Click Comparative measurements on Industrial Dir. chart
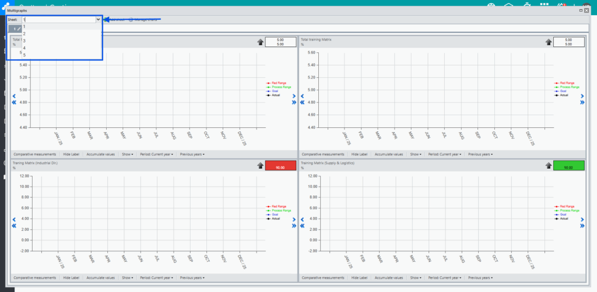The width and height of the screenshot is (597, 292). 34,277
